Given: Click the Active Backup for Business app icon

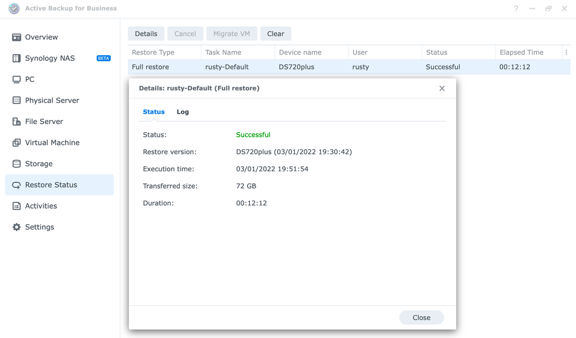Looking at the screenshot, I should tap(14, 9).
